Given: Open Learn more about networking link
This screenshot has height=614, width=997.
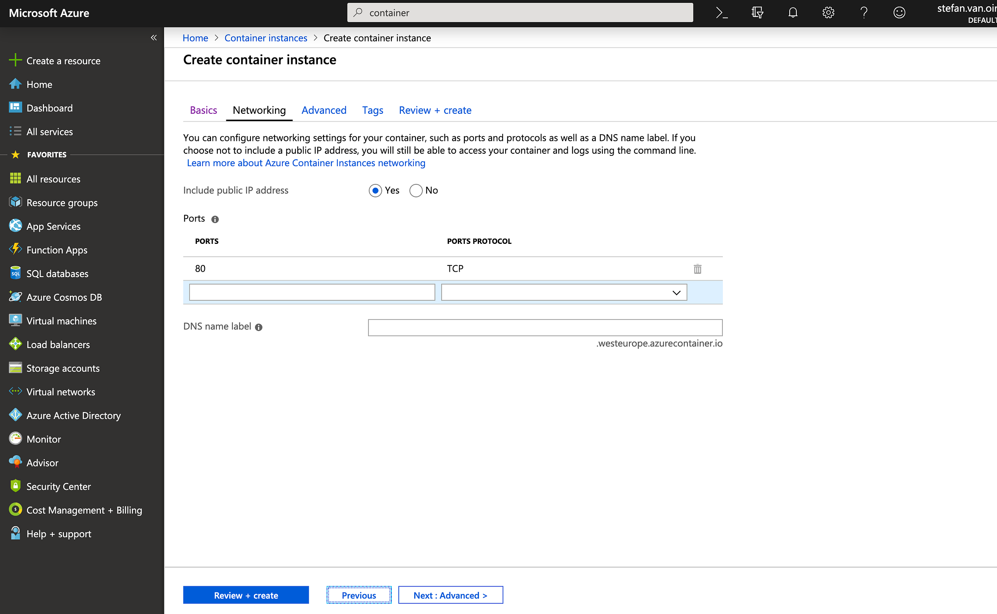Looking at the screenshot, I should [x=306, y=163].
